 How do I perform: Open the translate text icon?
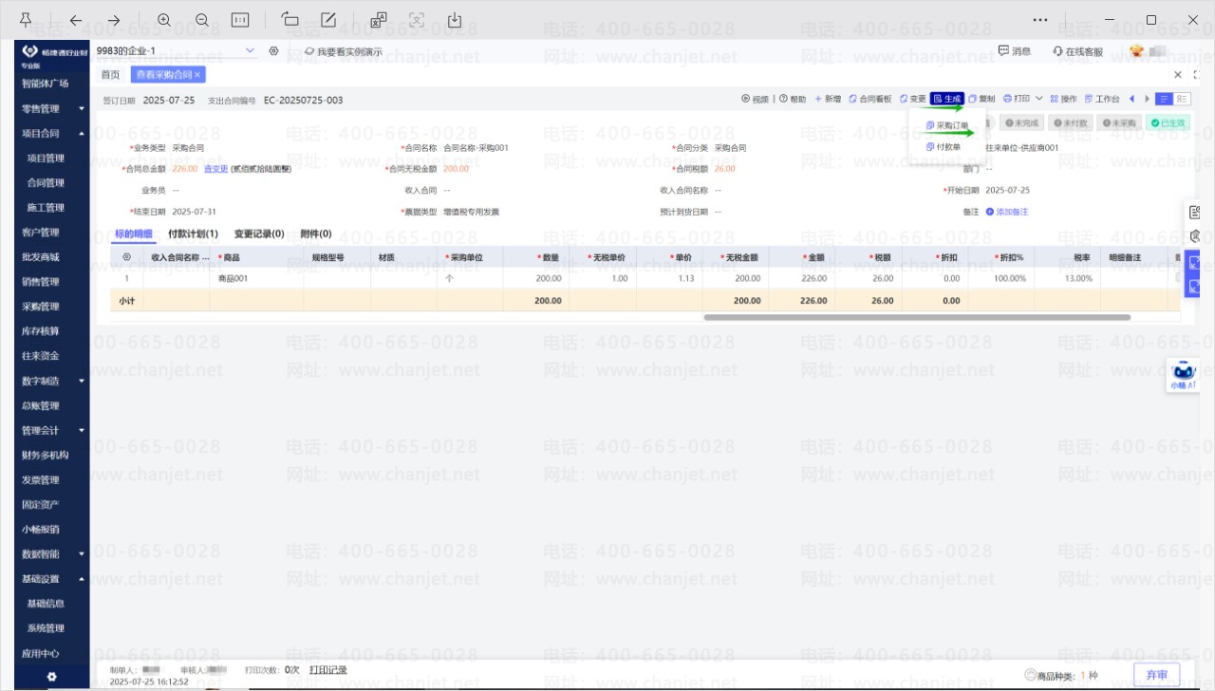point(379,20)
